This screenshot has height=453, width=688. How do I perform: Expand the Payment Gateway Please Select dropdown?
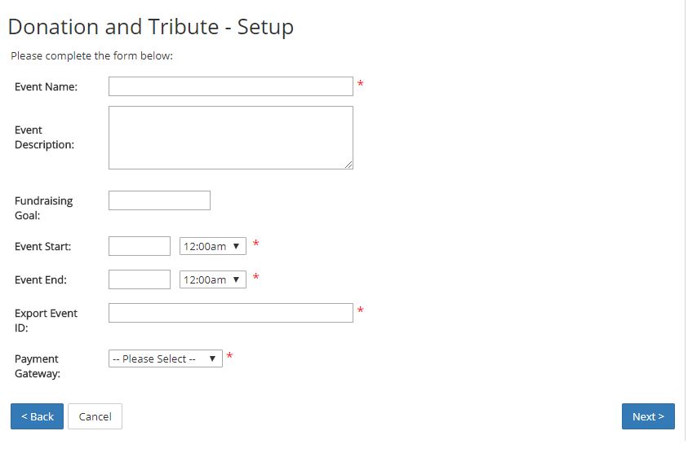point(166,358)
